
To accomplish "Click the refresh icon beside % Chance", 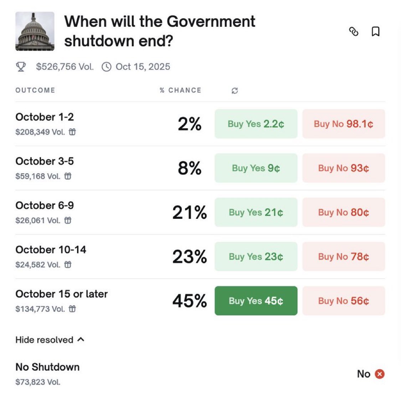I will coord(235,91).
